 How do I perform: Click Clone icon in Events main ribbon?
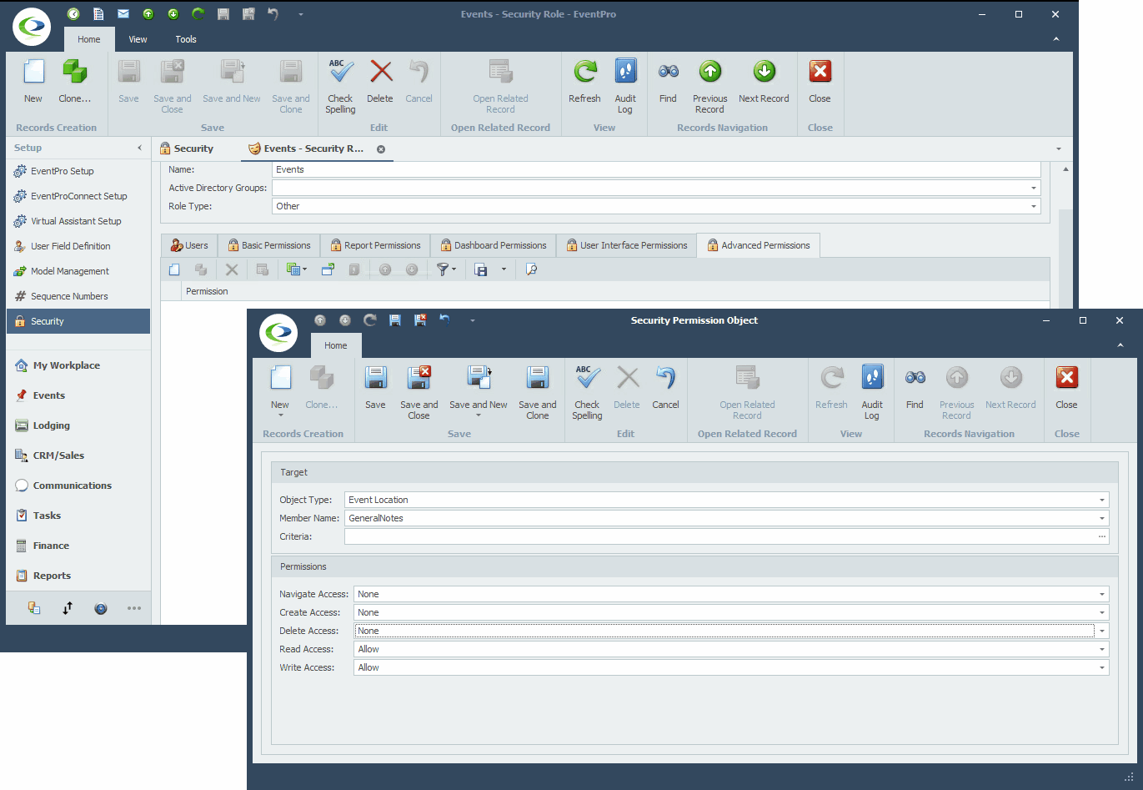(x=75, y=72)
